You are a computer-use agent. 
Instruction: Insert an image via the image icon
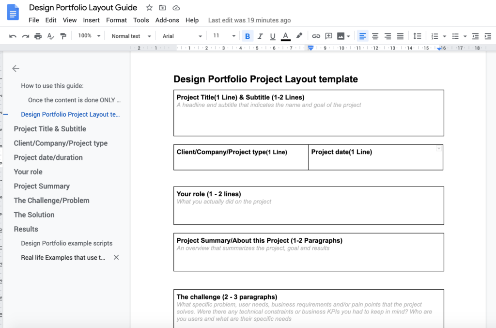tap(341, 36)
